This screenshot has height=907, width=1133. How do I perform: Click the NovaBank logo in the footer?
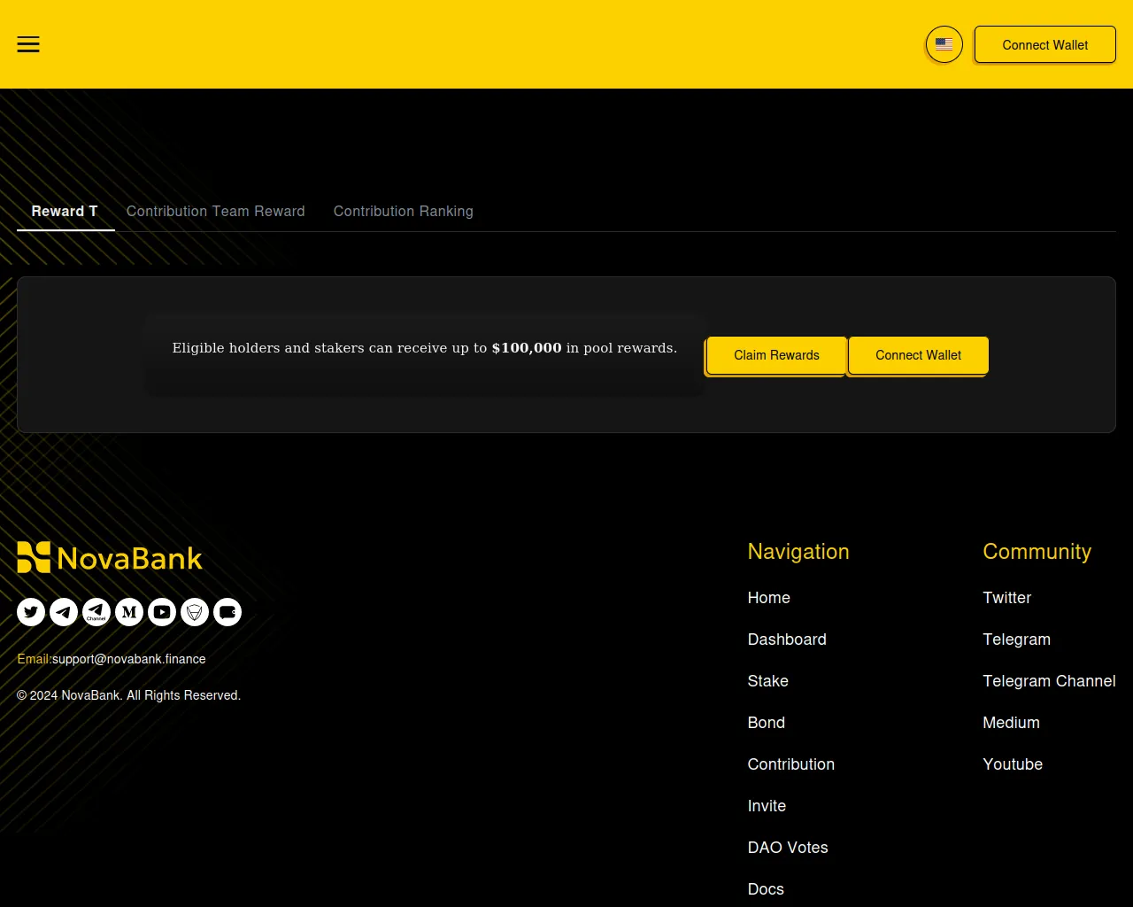pos(110,558)
